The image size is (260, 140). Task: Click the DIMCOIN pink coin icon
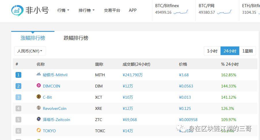point(39,85)
